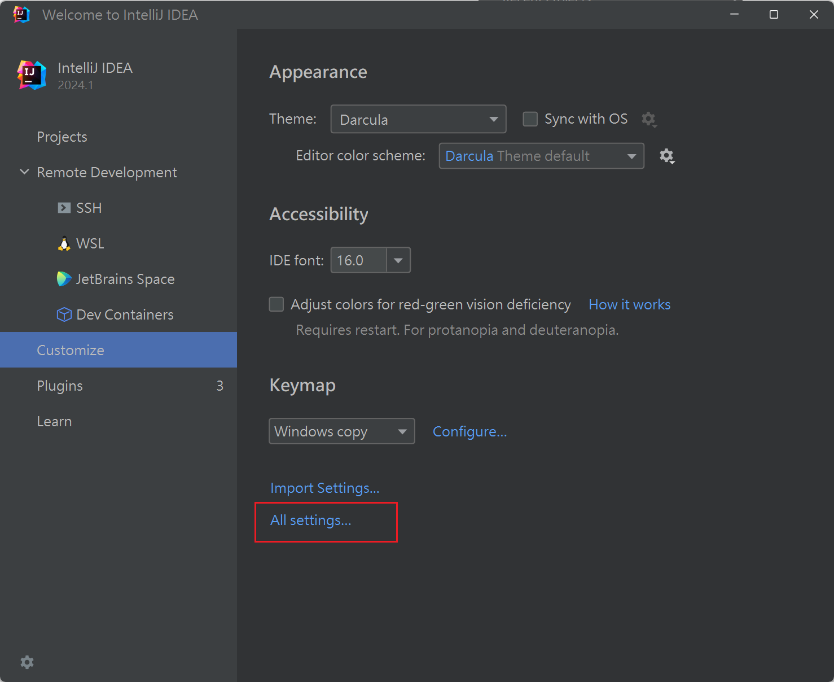Click the JetBrains Space icon
Viewport: 834px width, 682px height.
[x=64, y=279]
